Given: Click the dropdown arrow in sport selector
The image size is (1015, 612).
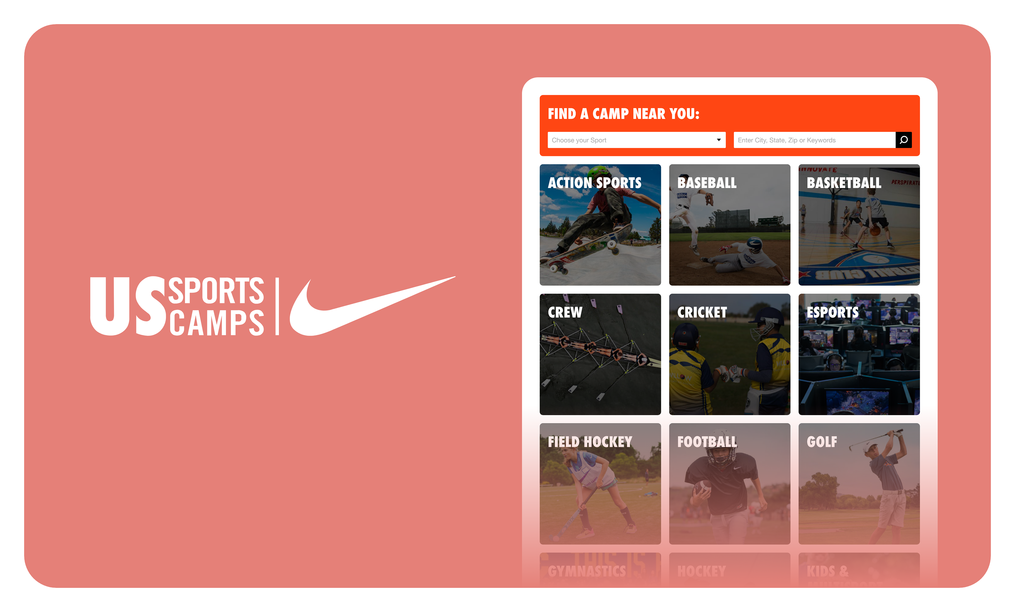Looking at the screenshot, I should (x=718, y=140).
